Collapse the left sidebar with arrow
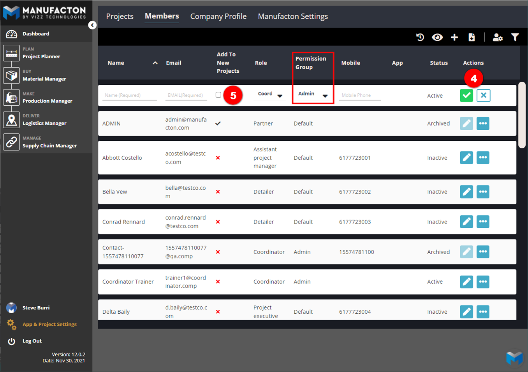Viewport: 528px width, 372px height. (92, 25)
